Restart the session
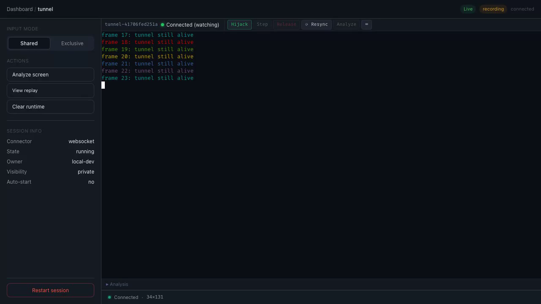Image resolution: width=541 pixels, height=304 pixels. (x=50, y=290)
